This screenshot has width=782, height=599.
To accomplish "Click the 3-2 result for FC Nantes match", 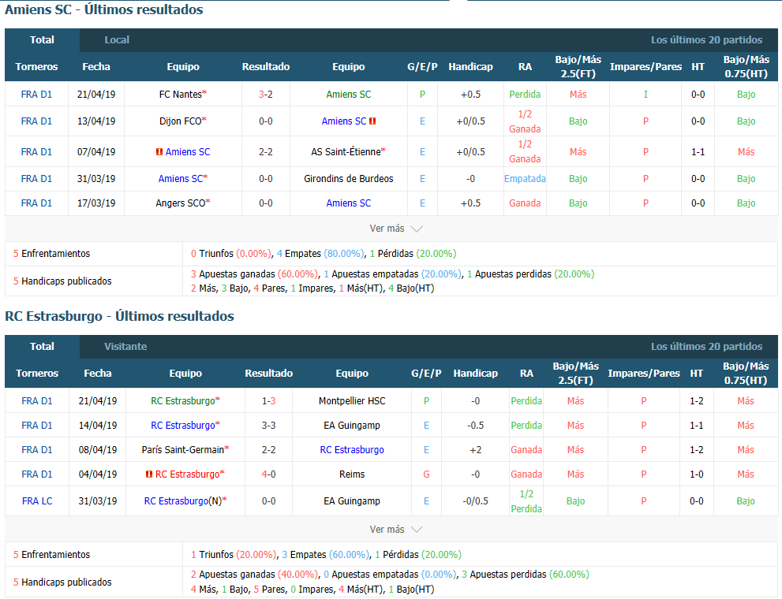I will [x=266, y=94].
